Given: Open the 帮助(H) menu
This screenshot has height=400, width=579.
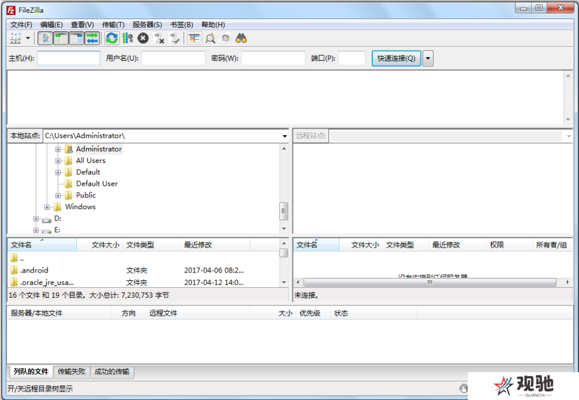Looking at the screenshot, I should tap(213, 25).
